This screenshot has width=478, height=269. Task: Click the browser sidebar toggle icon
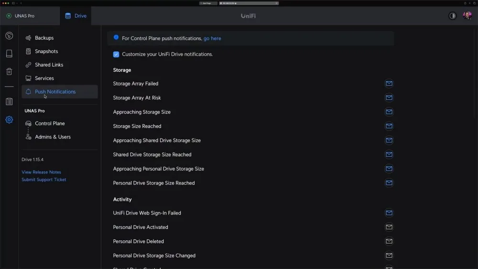click(13, 3)
